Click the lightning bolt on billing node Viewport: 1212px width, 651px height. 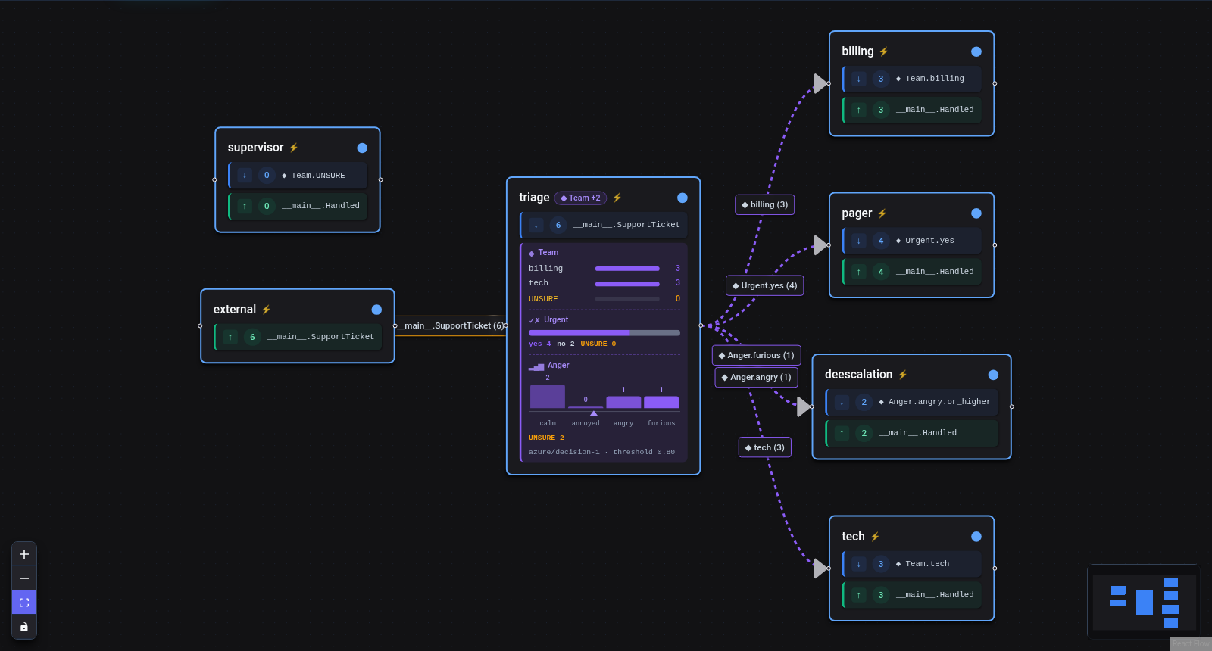click(883, 51)
